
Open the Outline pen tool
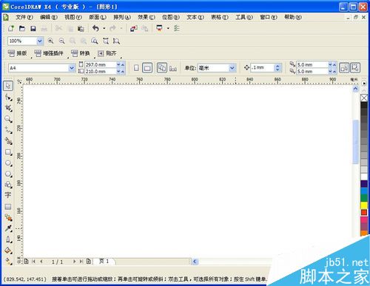(x=8, y=239)
